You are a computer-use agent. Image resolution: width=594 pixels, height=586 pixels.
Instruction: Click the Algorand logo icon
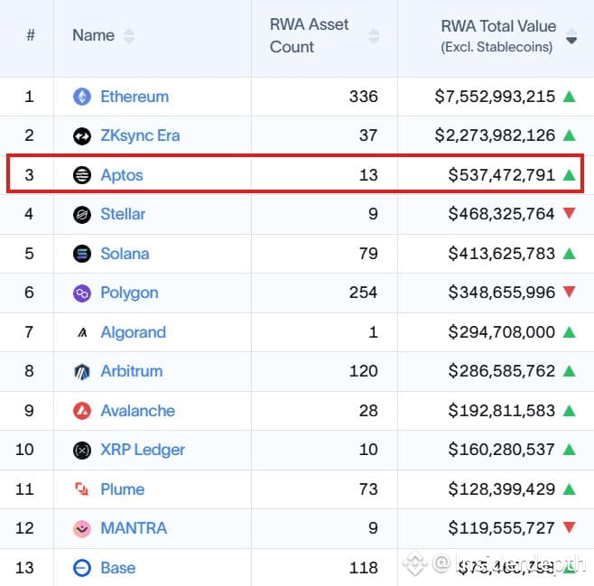click(x=82, y=332)
